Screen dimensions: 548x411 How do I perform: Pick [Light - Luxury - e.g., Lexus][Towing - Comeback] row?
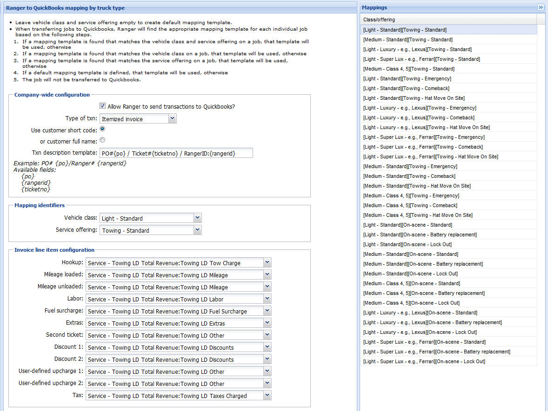(419, 117)
